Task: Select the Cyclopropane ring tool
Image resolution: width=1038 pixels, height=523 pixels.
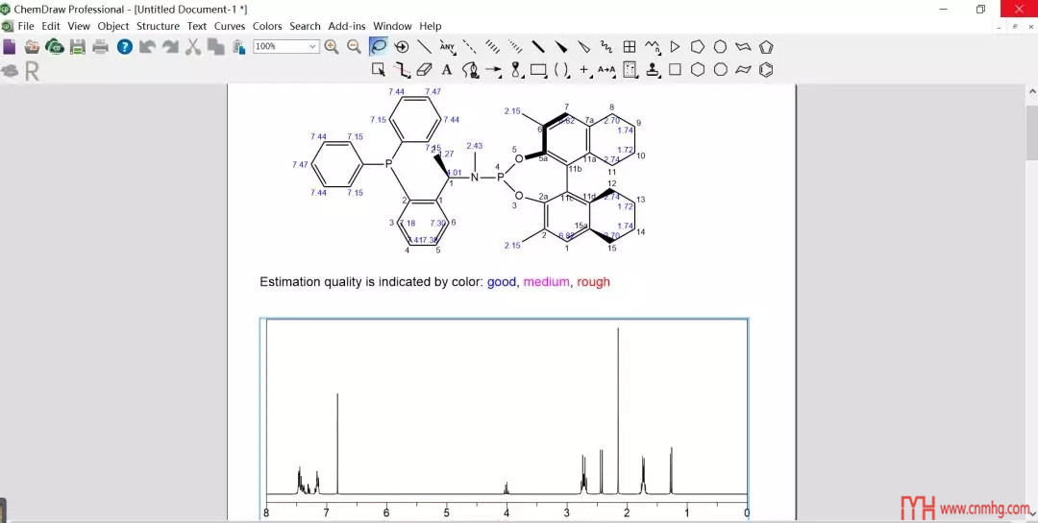Action: tap(676, 47)
